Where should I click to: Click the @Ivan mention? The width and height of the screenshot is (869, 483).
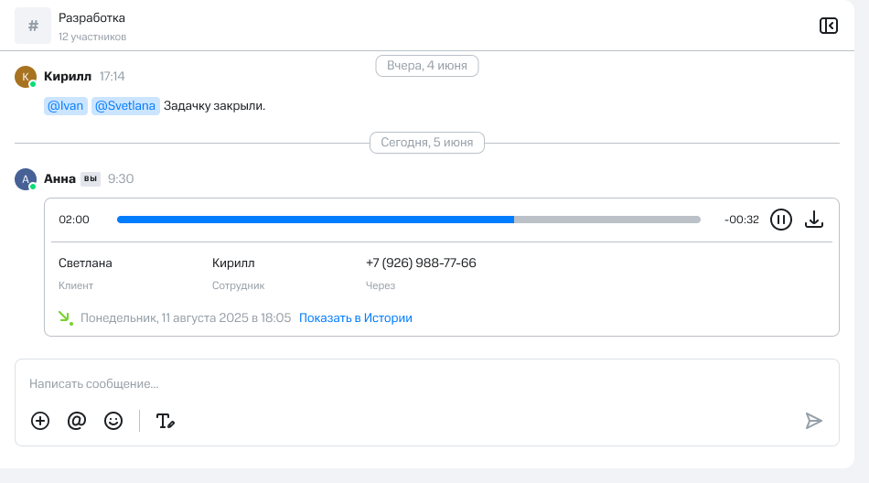[65, 106]
